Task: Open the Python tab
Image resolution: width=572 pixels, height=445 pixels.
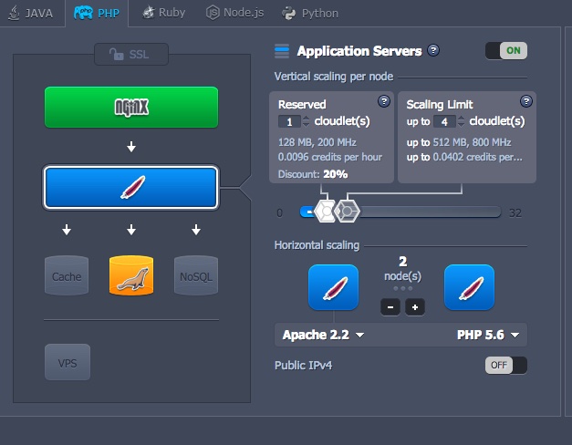Action: pos(310,14)
